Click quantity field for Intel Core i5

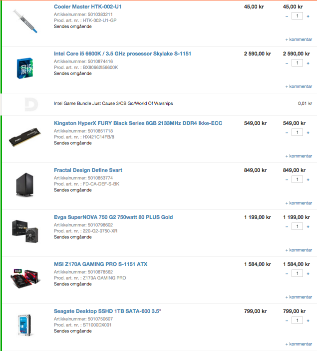coord(297,63)
